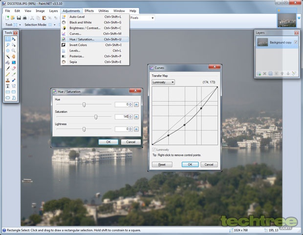The width and height of the screenshot is (303, 235).
Task: Select the Paintbrush tool
Action: coord(8,68)
